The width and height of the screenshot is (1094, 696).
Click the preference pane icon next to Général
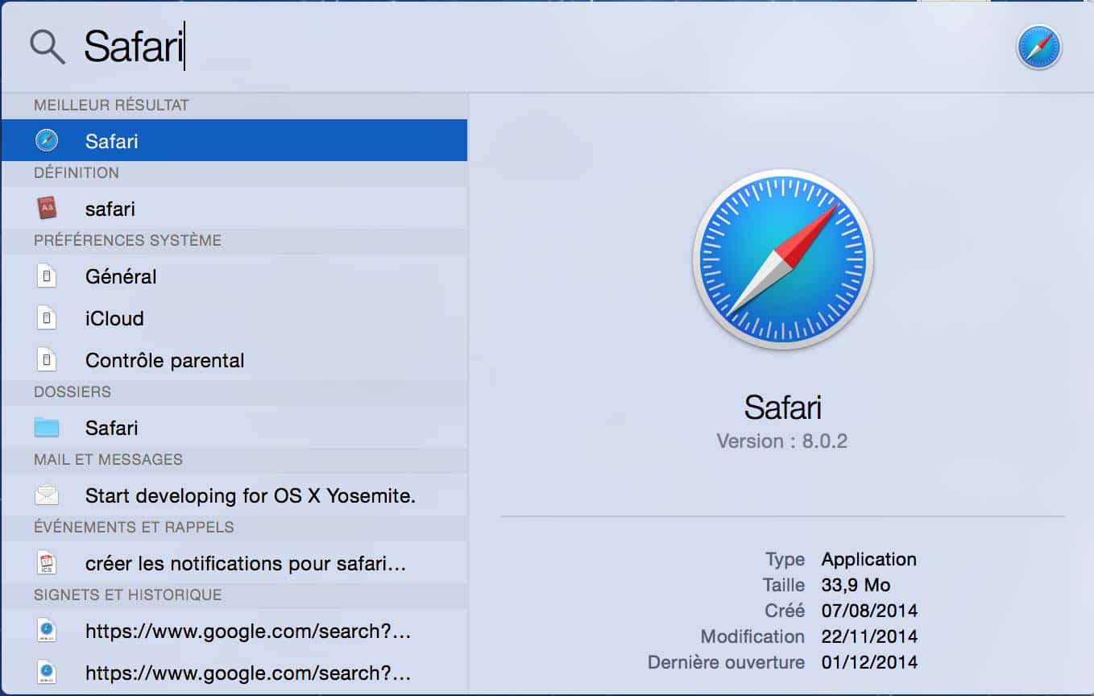[47, 276]
